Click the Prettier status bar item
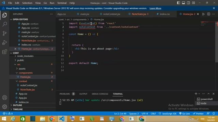This screenshot has height=122, width=218. pos(198,114)
